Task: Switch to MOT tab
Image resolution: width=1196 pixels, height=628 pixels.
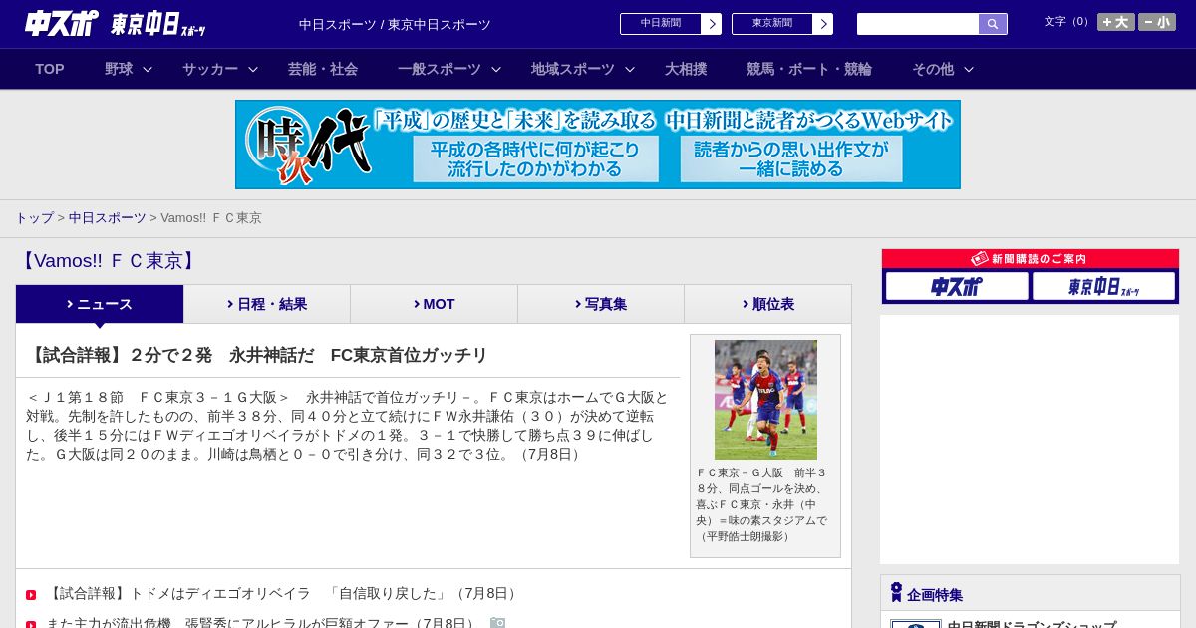Action: coord(434,304)
